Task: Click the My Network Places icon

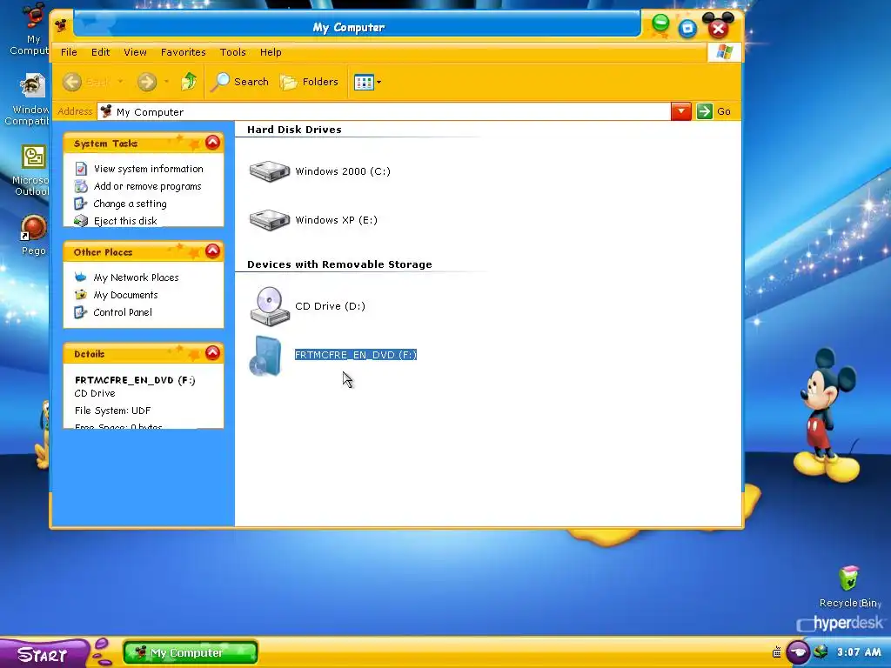Action: pos(81,277)
